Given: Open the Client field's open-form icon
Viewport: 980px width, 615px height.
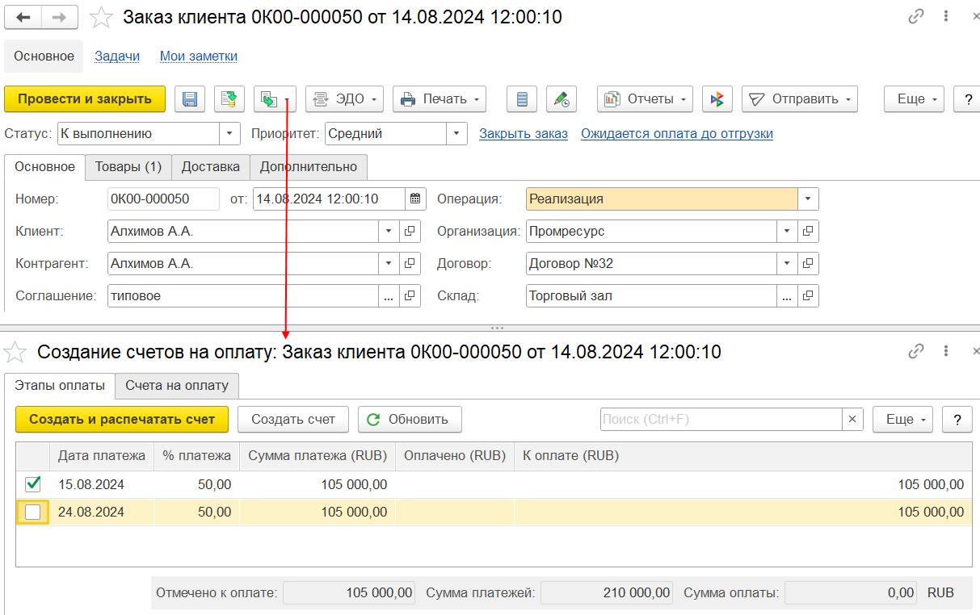Looking at the screenshot, I should pyautogui.click(x=410, y=232).
